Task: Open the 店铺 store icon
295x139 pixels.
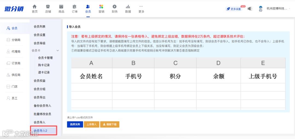Action: (48, 7)
